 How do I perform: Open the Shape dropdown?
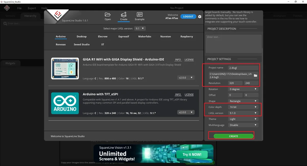coord(243,101)
